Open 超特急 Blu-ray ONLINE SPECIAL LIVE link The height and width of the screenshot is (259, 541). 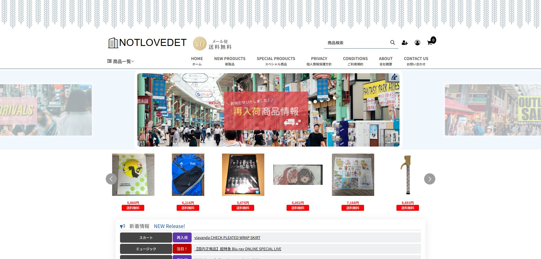coord(238,249)
